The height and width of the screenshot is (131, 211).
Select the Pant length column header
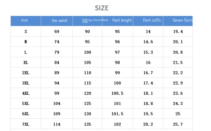(x=122, y=20)
